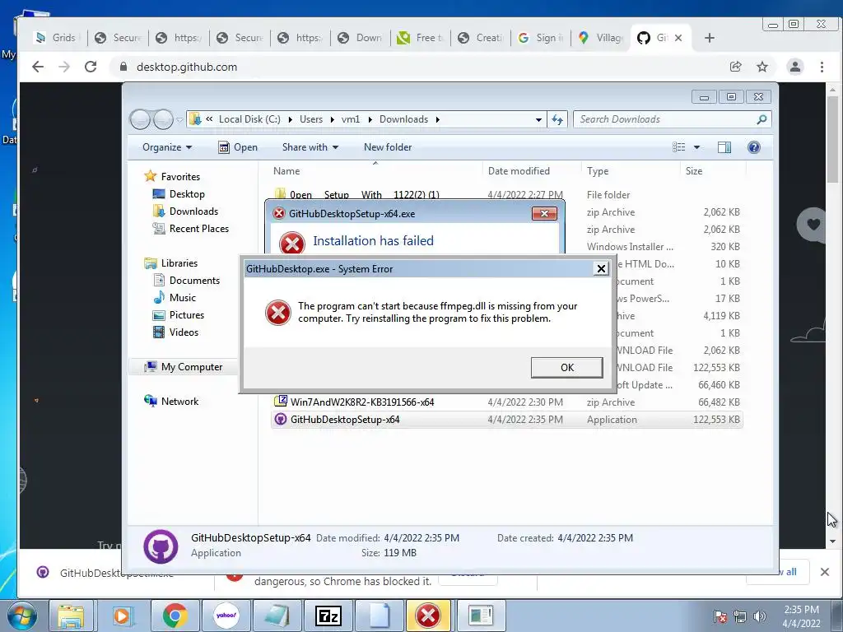Sort files by Name column
Screen dimensions: 843x632
[286, 171]
